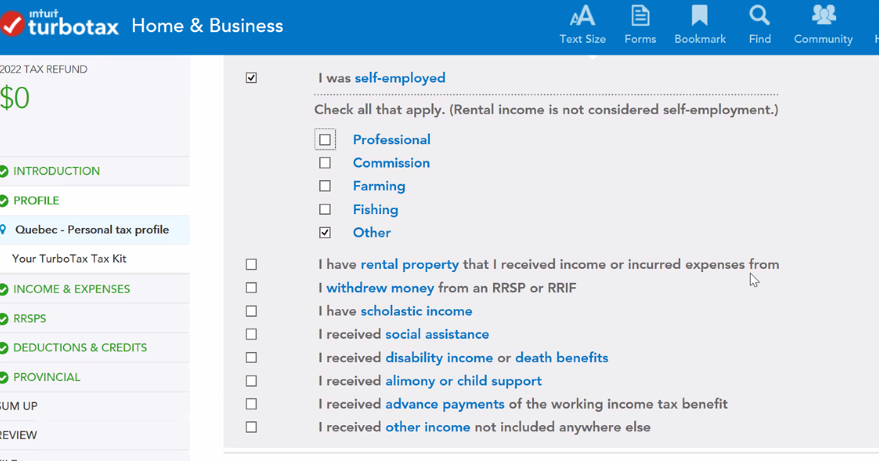This screenshot has height=461, width=879.
Task: Check the Professional checkbox
Action: point(325,140)
